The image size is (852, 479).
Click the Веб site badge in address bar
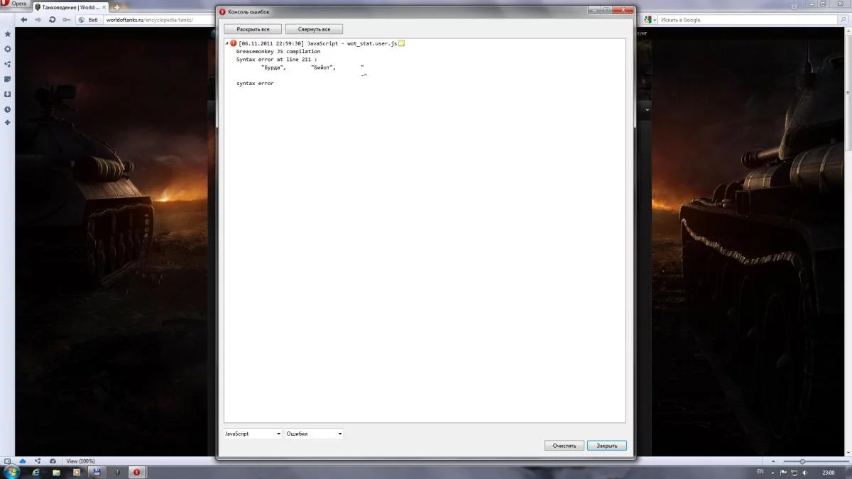pos(88,20)
